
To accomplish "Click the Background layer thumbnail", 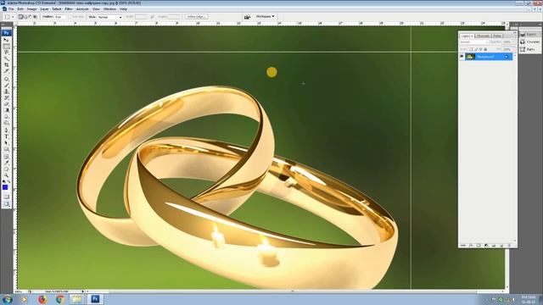I will (x=470, y=57).
